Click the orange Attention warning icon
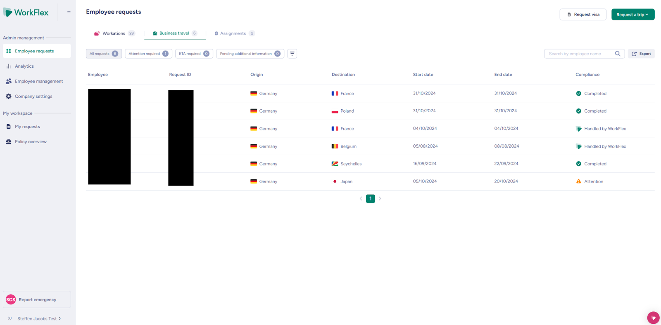This screenshot has height=325, width=661. [579, 181]
